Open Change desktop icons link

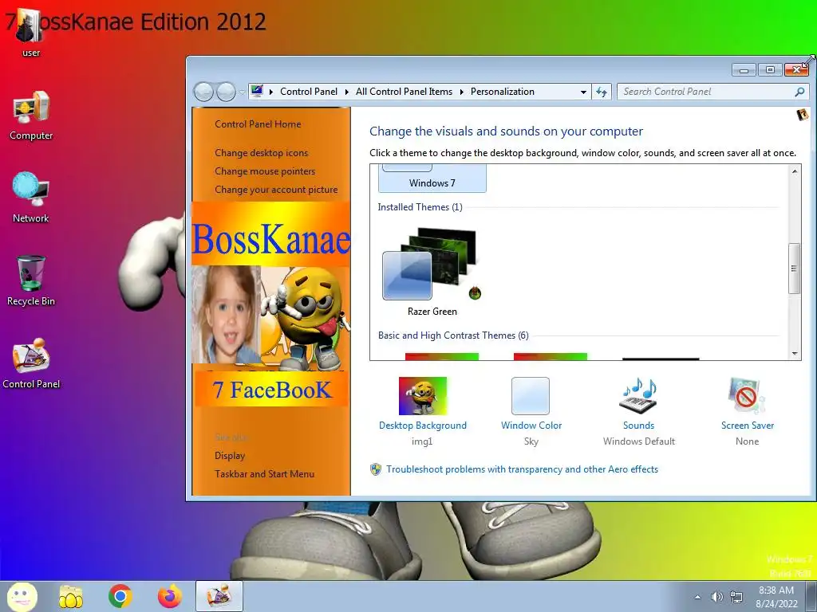(x=261, y=153)
